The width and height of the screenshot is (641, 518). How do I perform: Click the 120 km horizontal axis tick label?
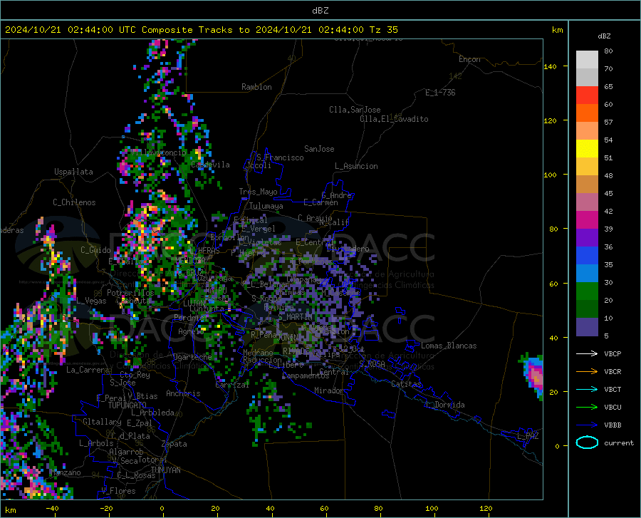click(x=486, y=509)
